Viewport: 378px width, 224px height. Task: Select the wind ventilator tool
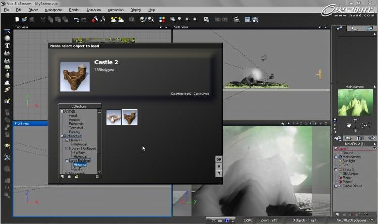tap(7, 158)
